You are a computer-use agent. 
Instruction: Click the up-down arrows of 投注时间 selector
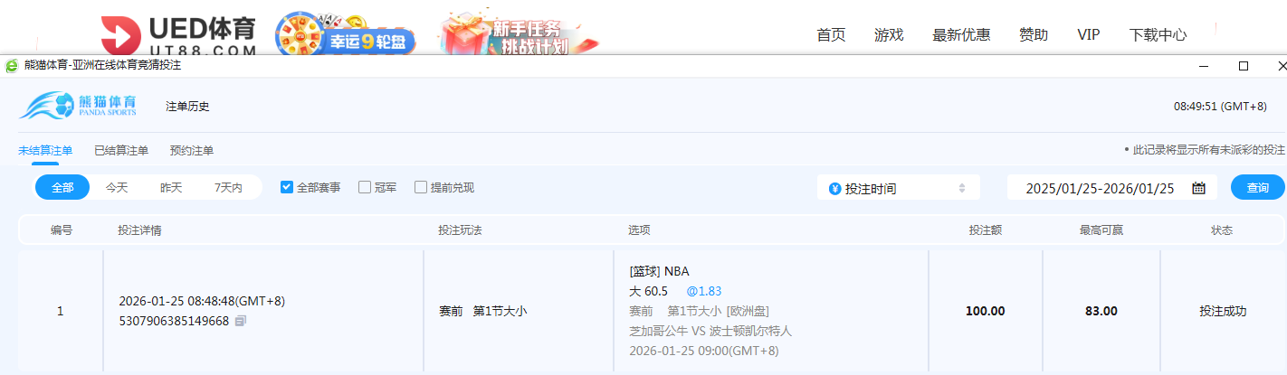962,188
